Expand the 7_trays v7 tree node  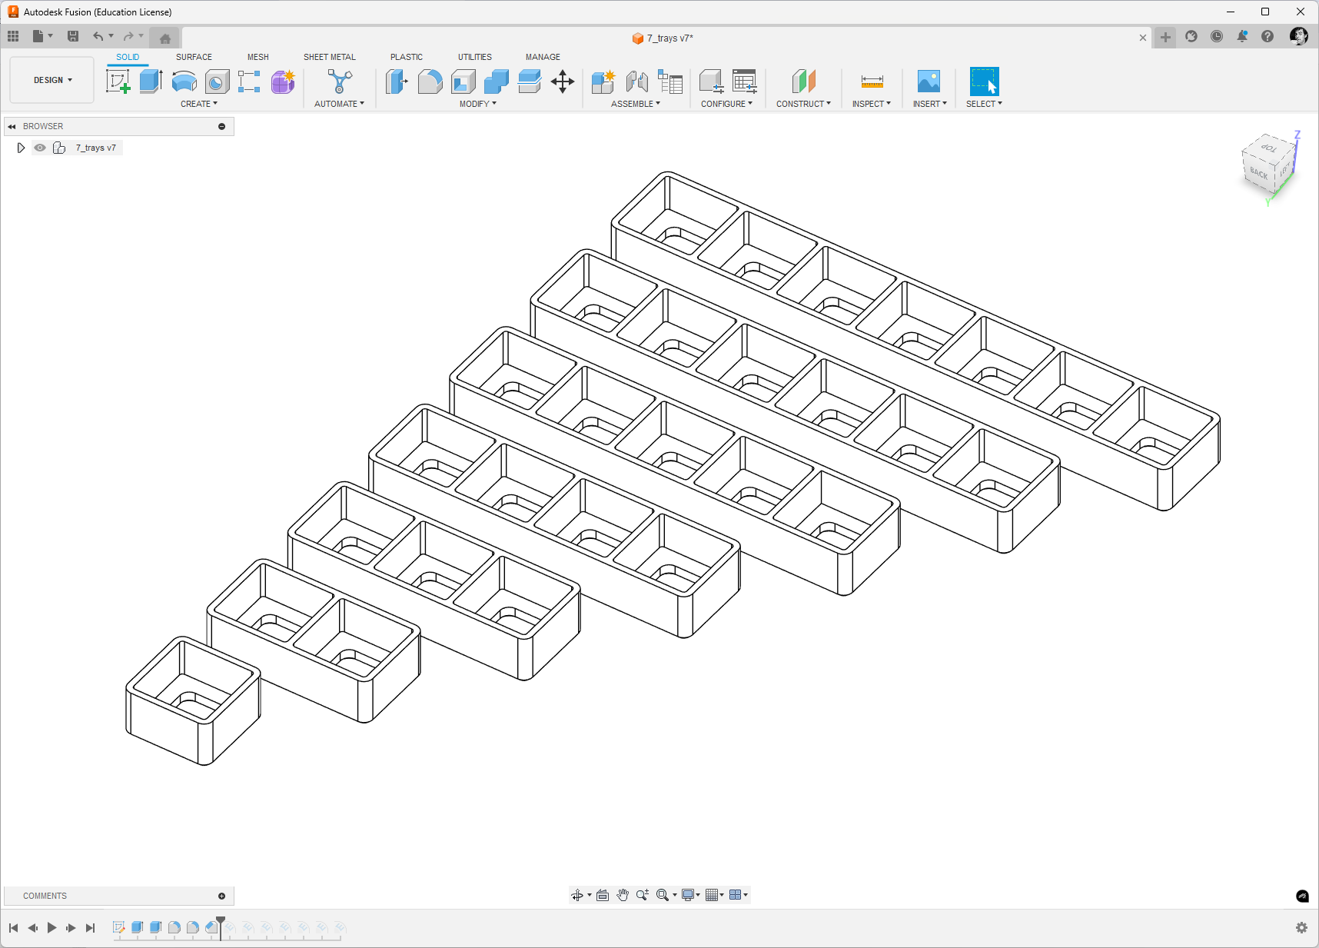(x=21, y=148)
